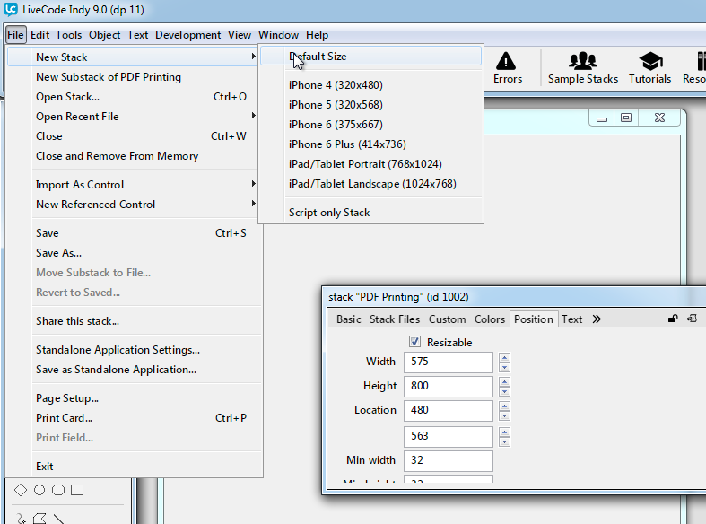
Task: Decrease the Width value with down arrow
Action: click(x=505, y=367)
